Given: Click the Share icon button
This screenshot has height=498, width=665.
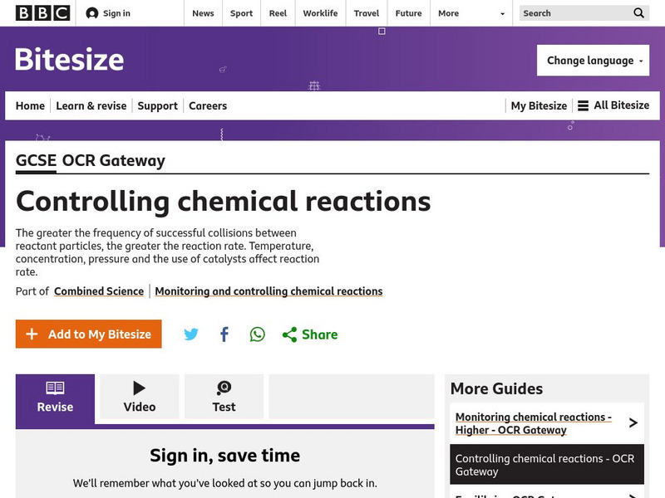Looking at the screenshot, I should coord(289,334).
